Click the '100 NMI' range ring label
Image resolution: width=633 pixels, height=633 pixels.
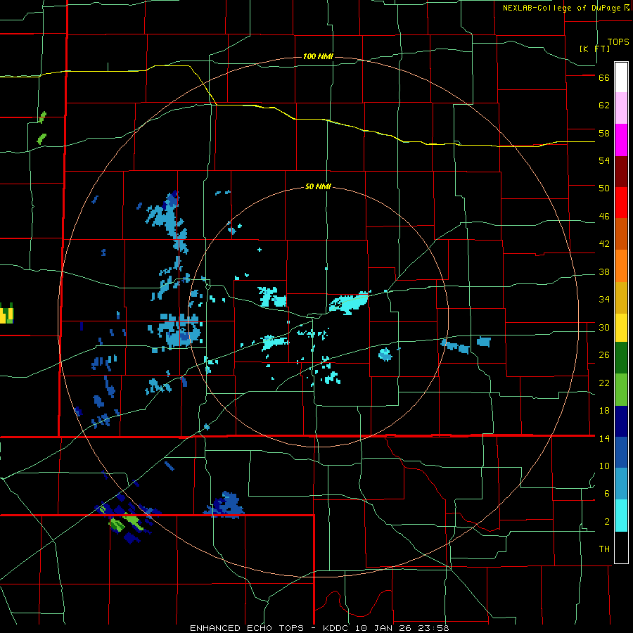318,56
